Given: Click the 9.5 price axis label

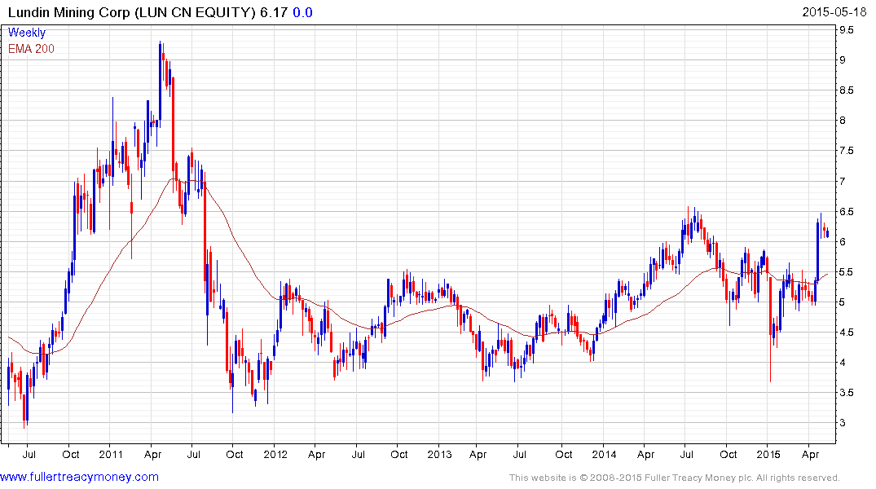Looking at the screenshot, I should [x=847, y=29].
